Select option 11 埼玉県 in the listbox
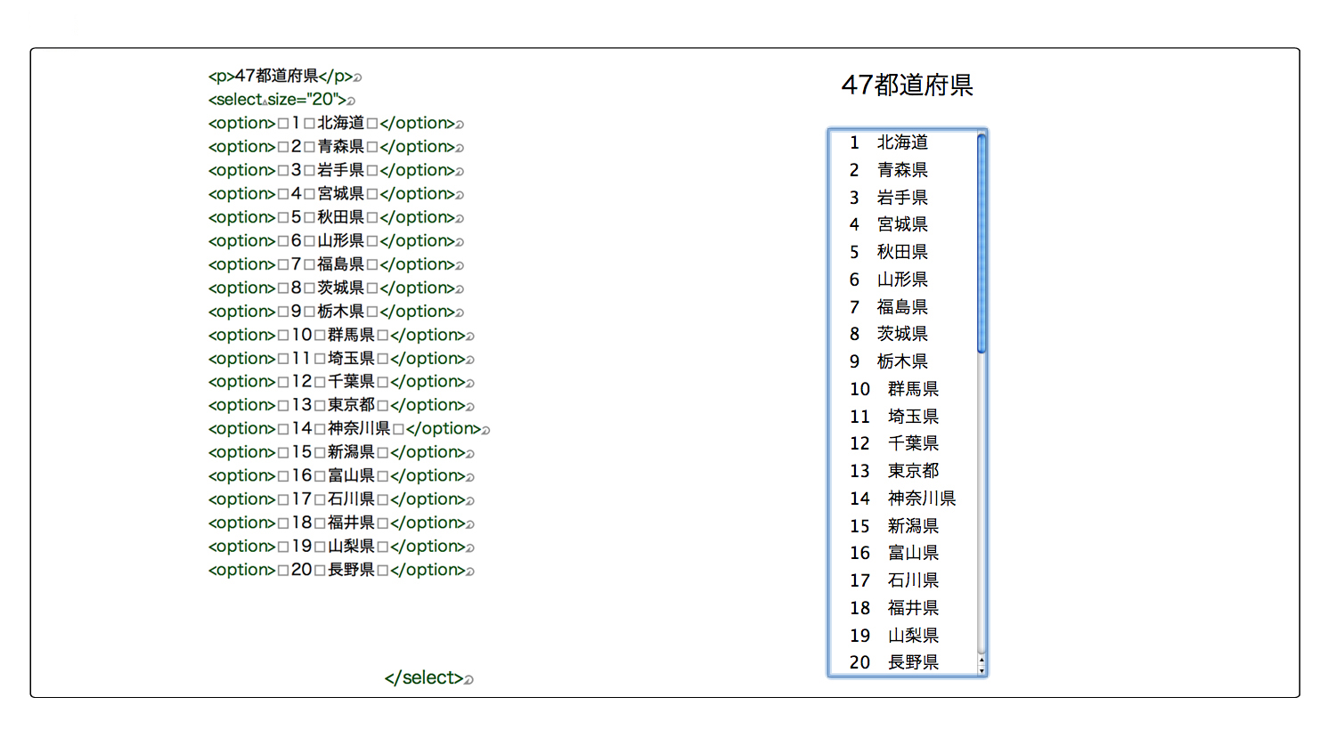This screenshot has width=1336, height=754. click(x=902, y=417)
